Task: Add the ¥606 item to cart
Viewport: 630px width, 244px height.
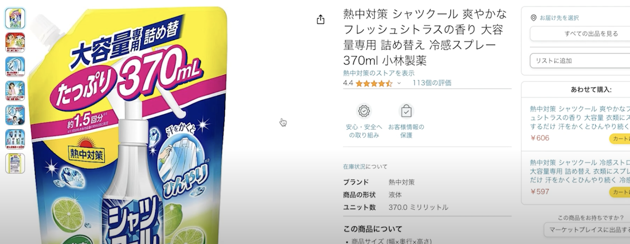Action: point(620,139)
